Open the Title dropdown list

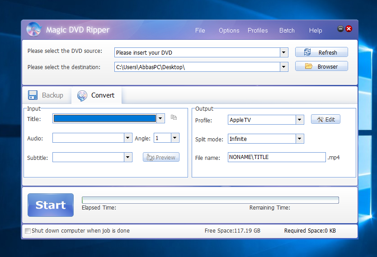click(x=160, y=118)
